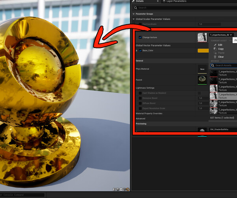The width and height of the screenshot is (237, 198).
Task: Click the Details panel Search field
Action: [x=185, y=8]
